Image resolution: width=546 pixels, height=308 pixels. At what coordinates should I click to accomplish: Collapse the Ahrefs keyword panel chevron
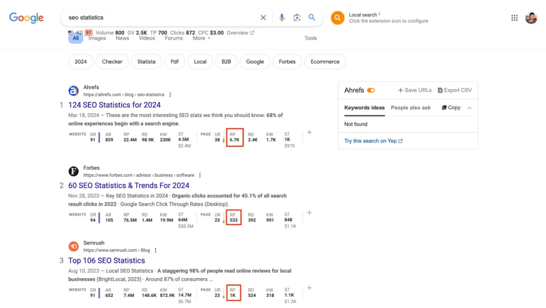pos(469,108)
